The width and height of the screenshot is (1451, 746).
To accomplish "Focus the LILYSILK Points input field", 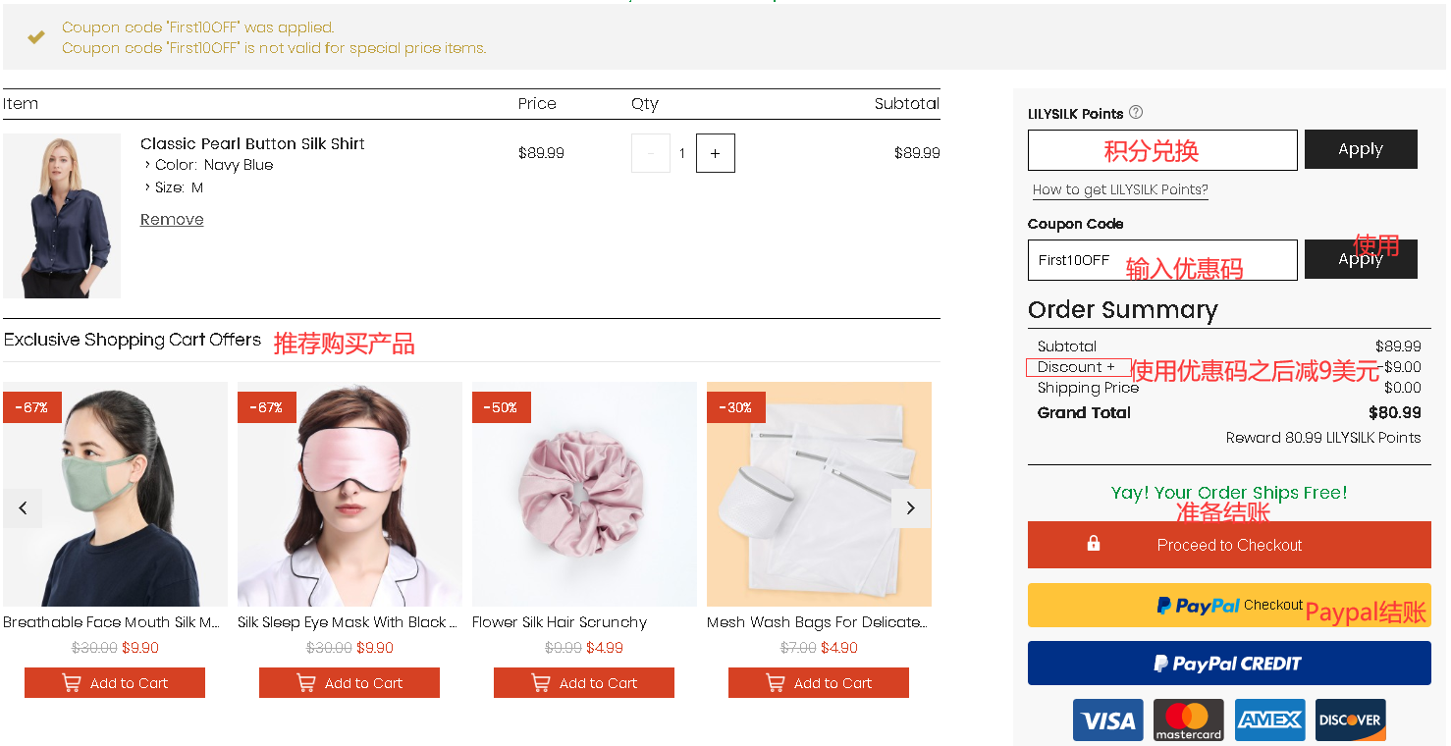I will (1161, 150).
